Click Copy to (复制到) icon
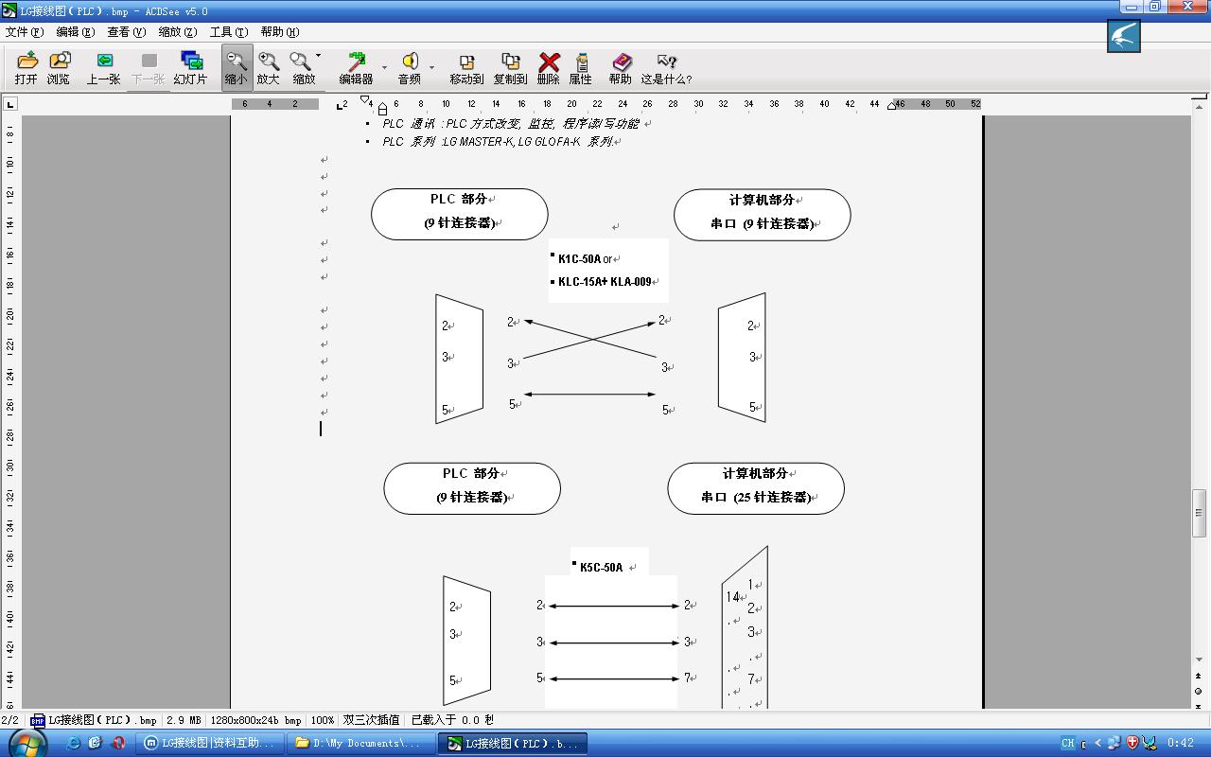 pos(510,68)
